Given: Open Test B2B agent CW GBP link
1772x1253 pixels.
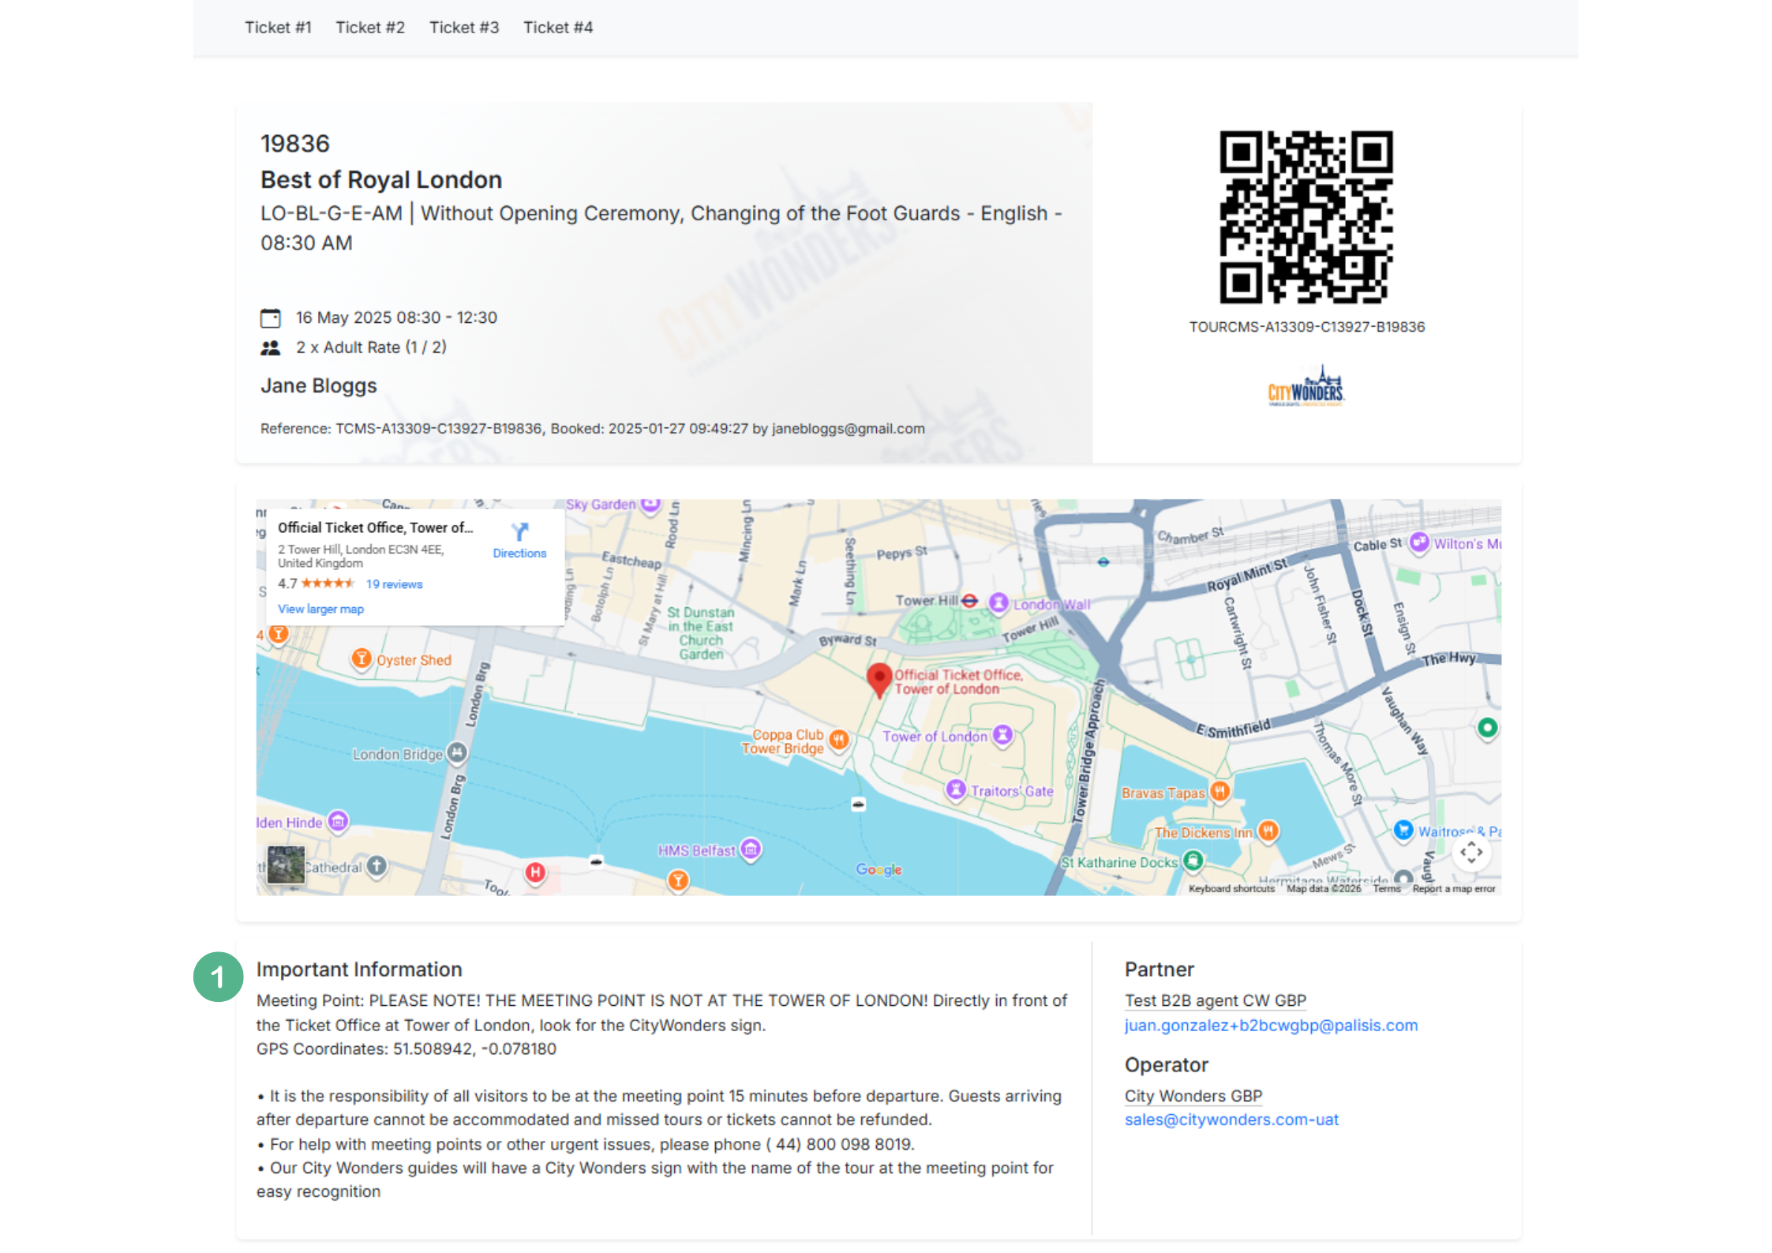Looking at the screenshot, I should pos(1216,1000).
